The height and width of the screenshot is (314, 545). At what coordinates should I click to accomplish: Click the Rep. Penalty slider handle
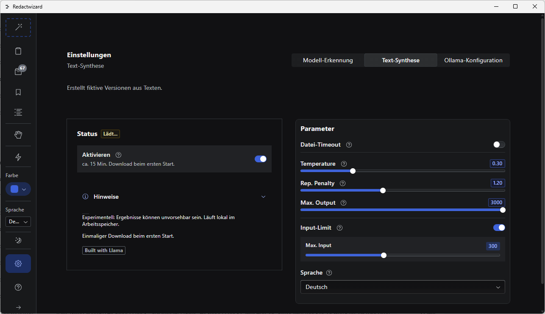tap(383, 191)
